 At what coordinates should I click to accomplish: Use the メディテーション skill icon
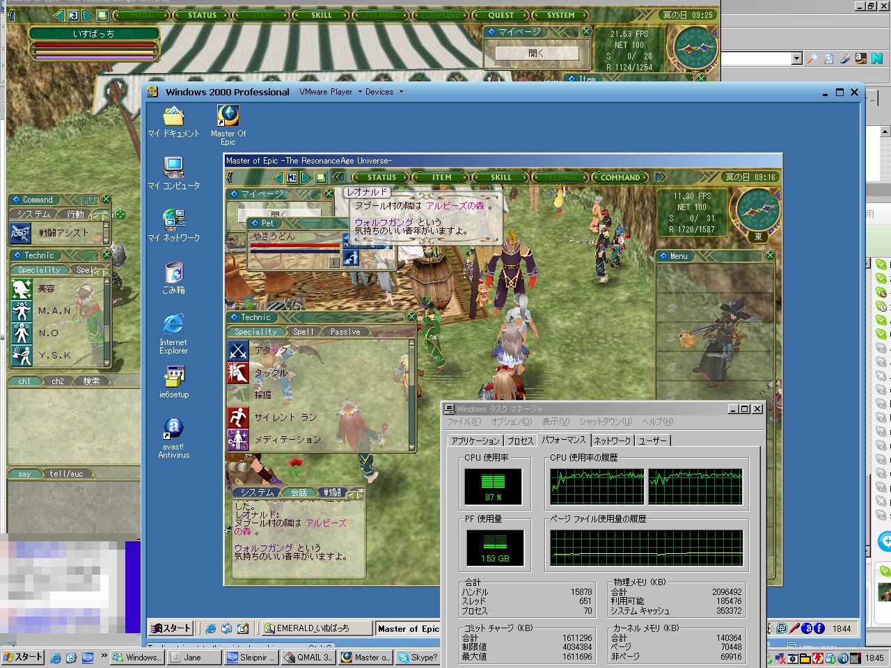[x=238, y=440]
